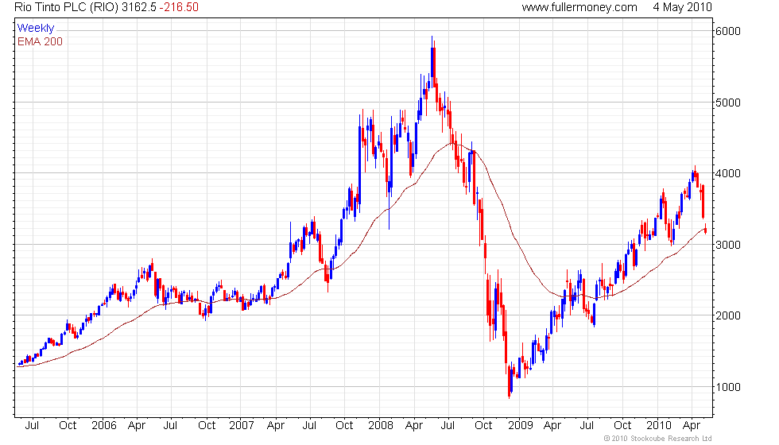779x445 pixels.
Task: Click the date '4 May 2010'
Action: click(x=682, y=7)
